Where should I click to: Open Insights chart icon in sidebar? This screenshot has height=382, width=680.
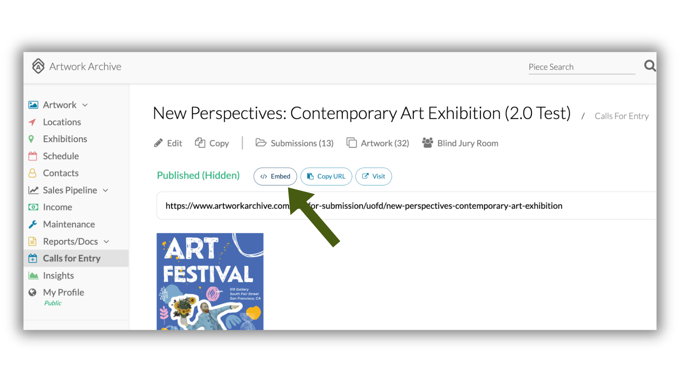[33, 275]
